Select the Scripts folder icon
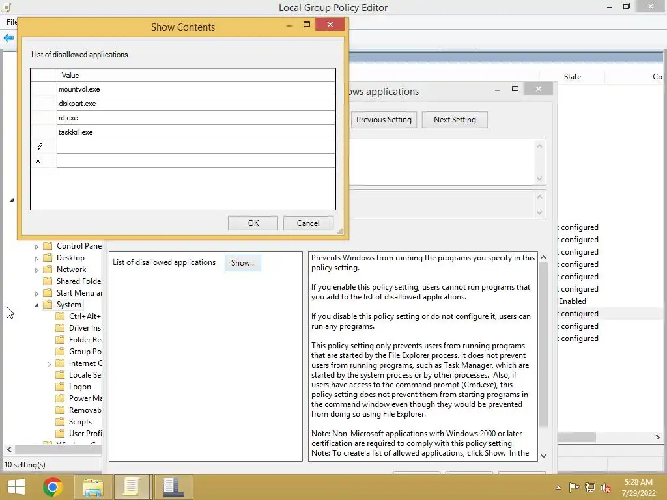The height and width of the screenshot is (500, 667). 61,421
